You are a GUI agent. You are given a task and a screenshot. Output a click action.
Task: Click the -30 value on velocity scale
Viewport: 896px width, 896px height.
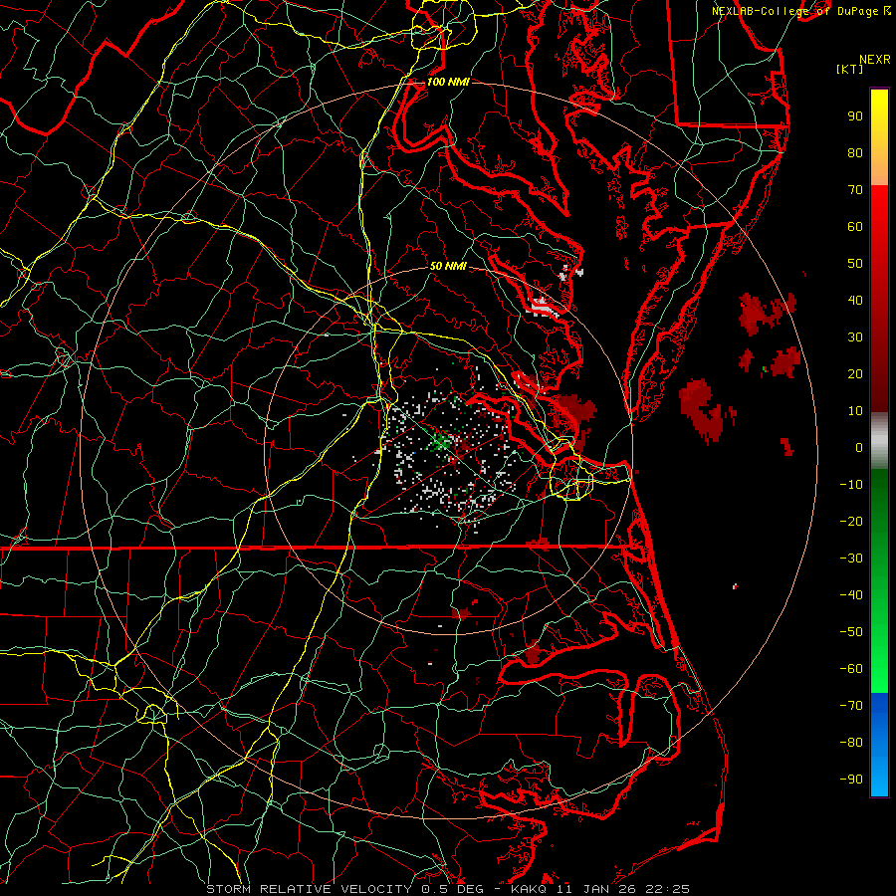851,559
